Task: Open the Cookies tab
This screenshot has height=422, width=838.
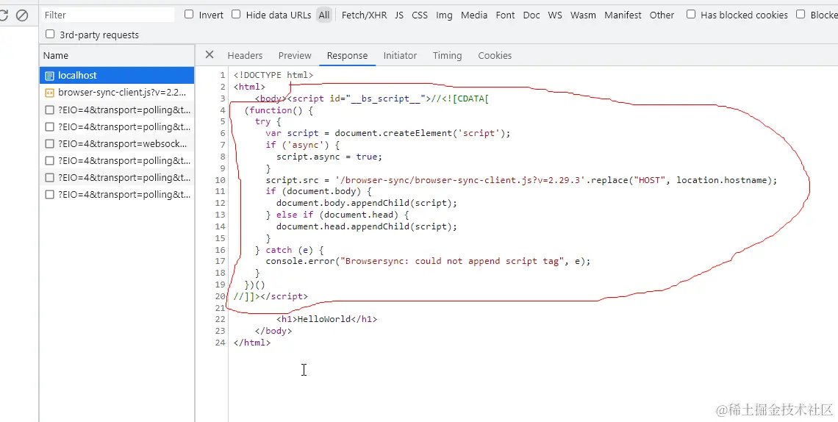Action: click(x=495, y=56)
